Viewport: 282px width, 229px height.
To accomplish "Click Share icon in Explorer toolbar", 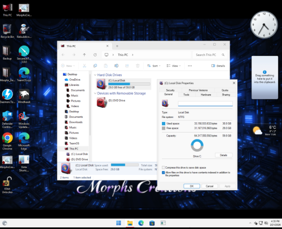I will tap(127, 66).
